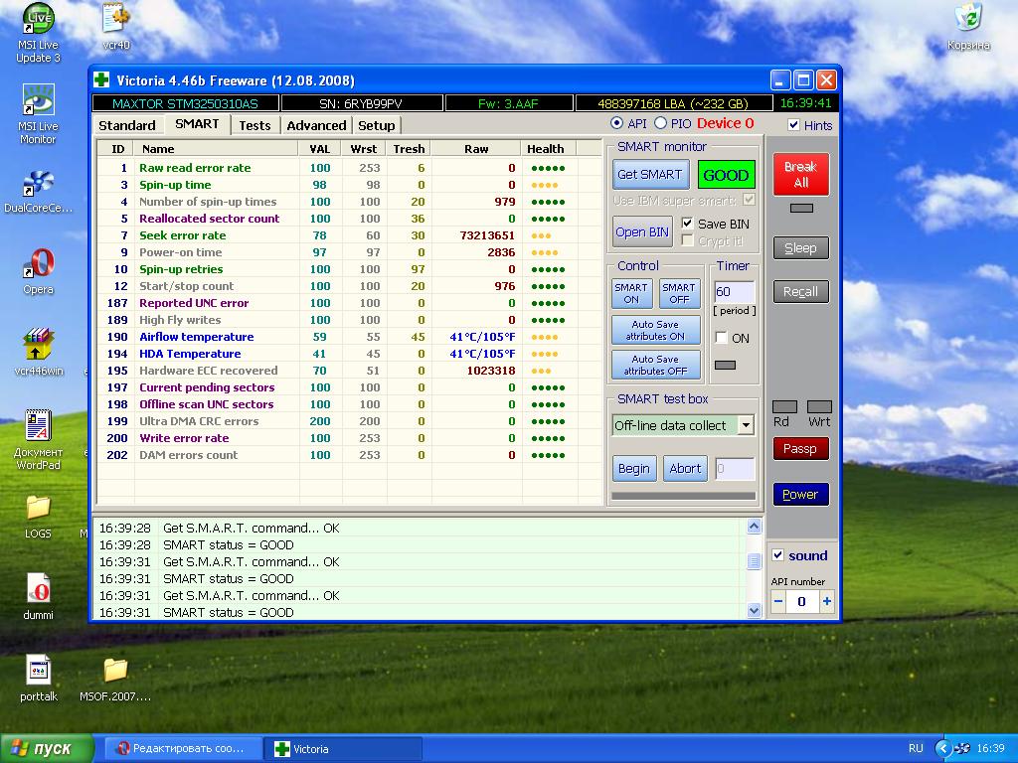
Task: Open the Opera browser desktop icon
Action: [x=38, y=265]
